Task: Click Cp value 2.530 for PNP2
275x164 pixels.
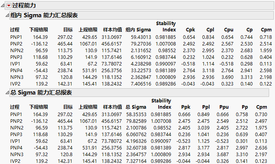Action: 246,44
